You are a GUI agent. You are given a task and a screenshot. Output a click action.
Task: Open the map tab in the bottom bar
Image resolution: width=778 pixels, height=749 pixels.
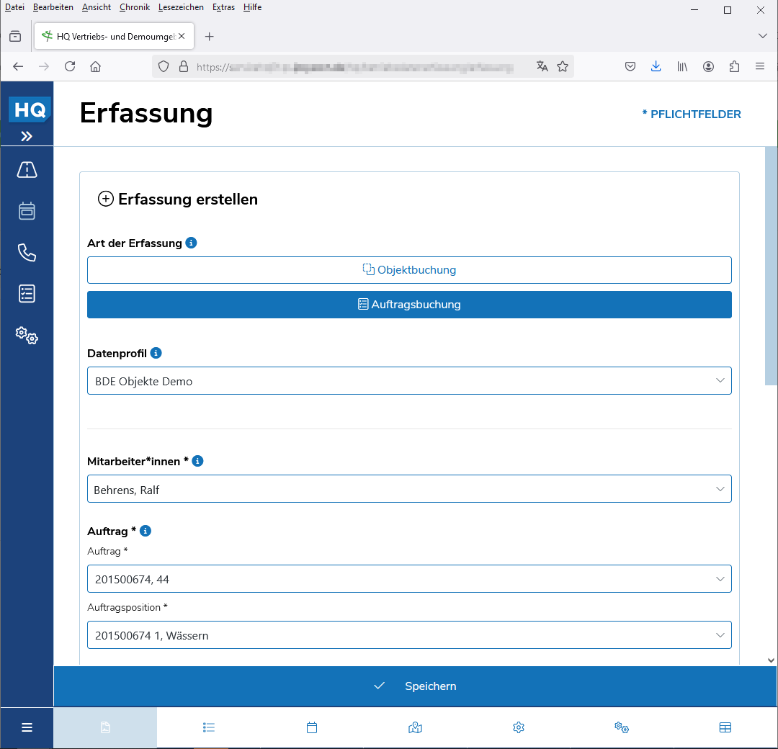click(x=415, y=727)
